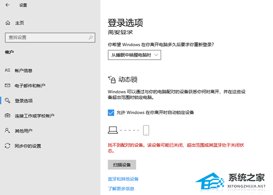Open the 电子邮件和帐户 envelope icon
Image resolution: width=273 pixels, height=195 pixels.
tap(7, 86)
